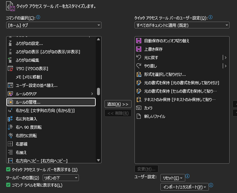237x193 pixels.
Task: Select 右回りに回転 text entry
Action: pos(26,136)
